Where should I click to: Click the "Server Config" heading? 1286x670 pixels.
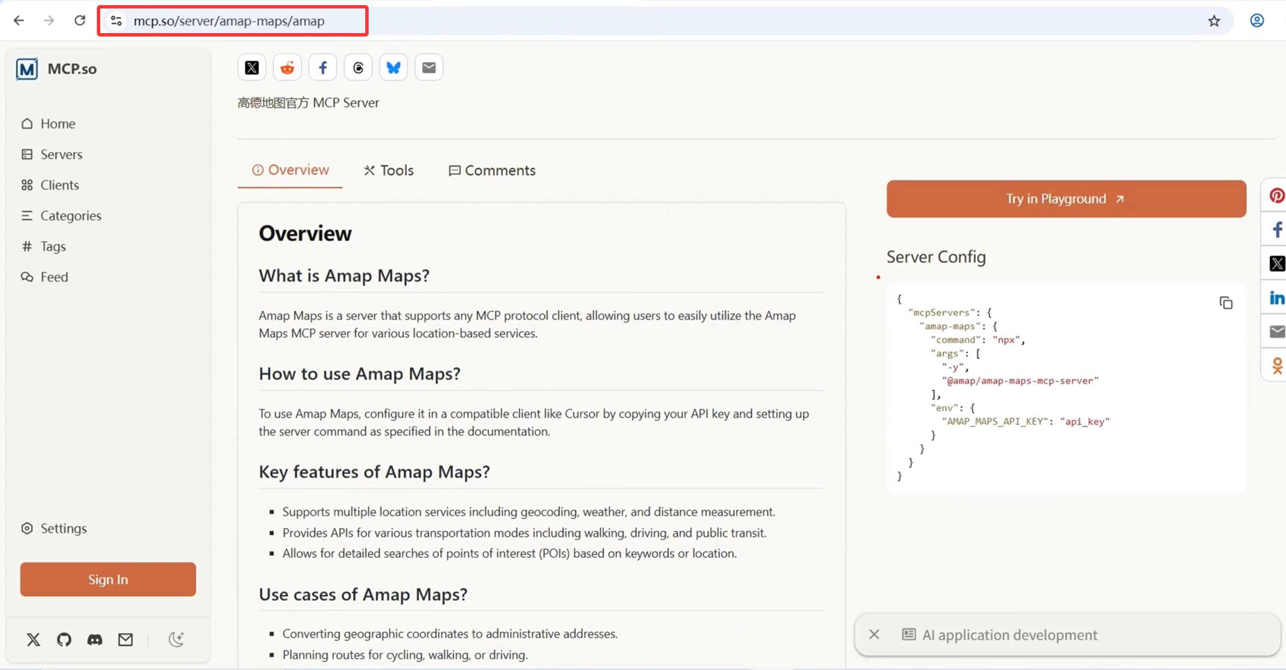click(936, 257)
